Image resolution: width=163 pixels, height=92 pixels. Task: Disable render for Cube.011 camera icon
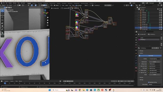tap(161, 21)
